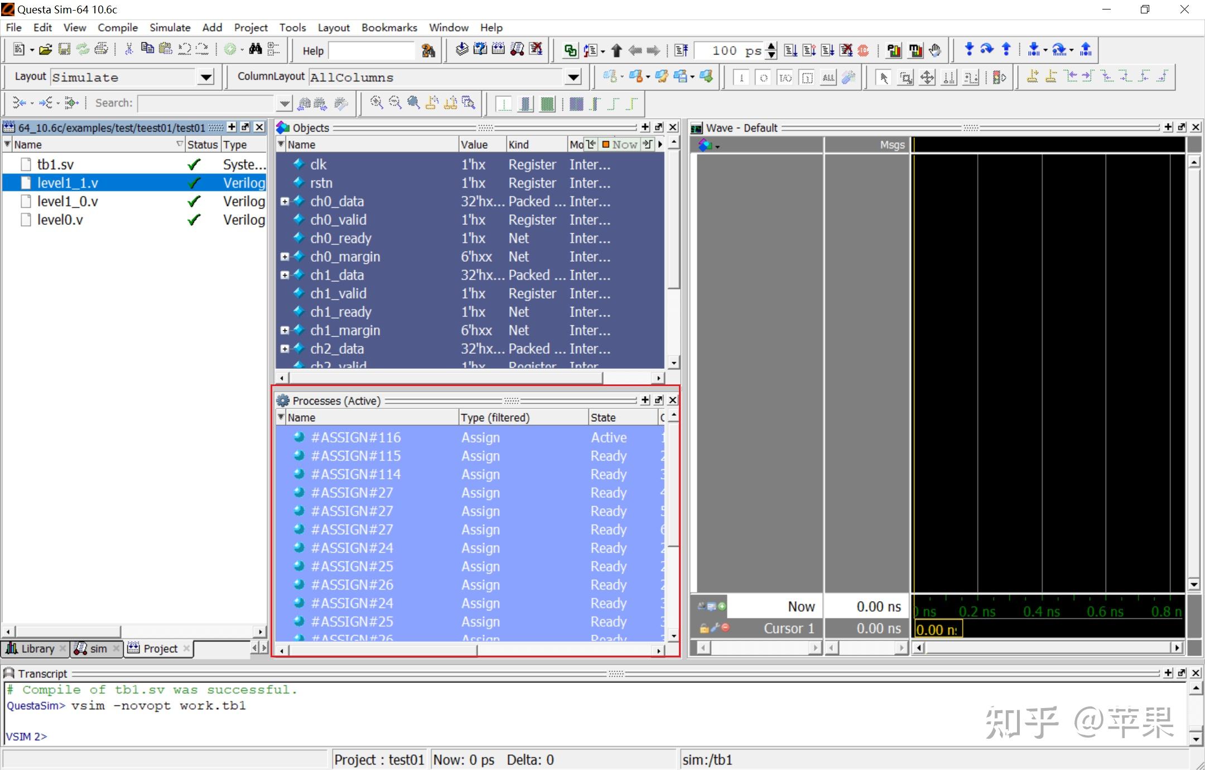Expand the ch0_data signal tree node

click(285, 201)
